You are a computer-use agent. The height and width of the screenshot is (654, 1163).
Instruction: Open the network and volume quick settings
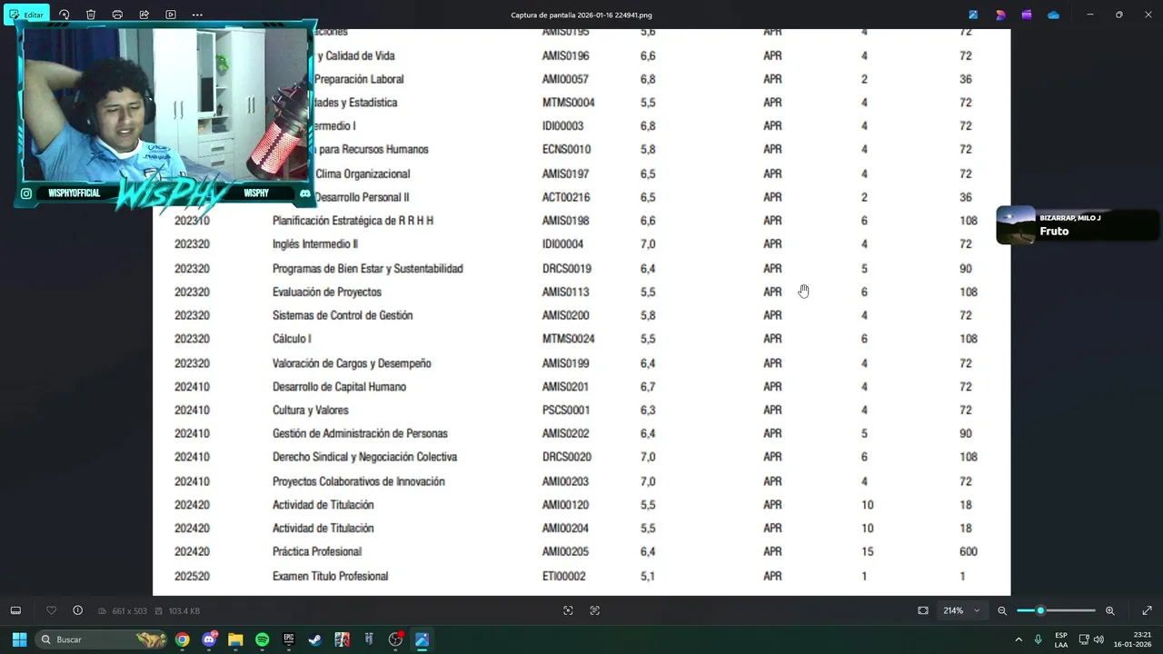(x=1089, y=639)
